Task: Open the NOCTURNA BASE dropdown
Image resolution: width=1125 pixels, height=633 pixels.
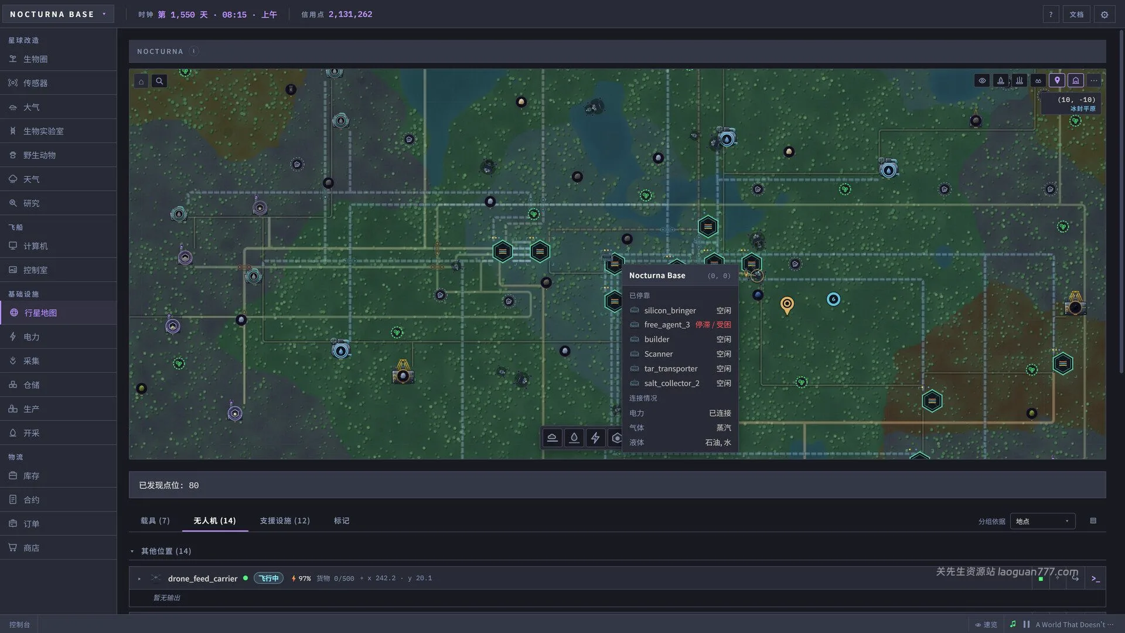Action: (x=57, y=14)
